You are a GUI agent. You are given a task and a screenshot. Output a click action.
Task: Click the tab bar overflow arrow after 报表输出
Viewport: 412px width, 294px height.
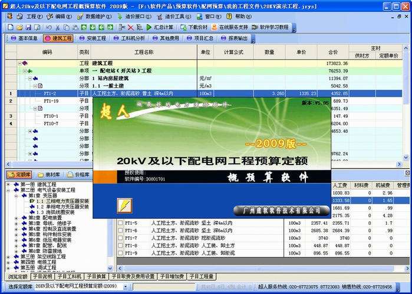tap(253, 39)
